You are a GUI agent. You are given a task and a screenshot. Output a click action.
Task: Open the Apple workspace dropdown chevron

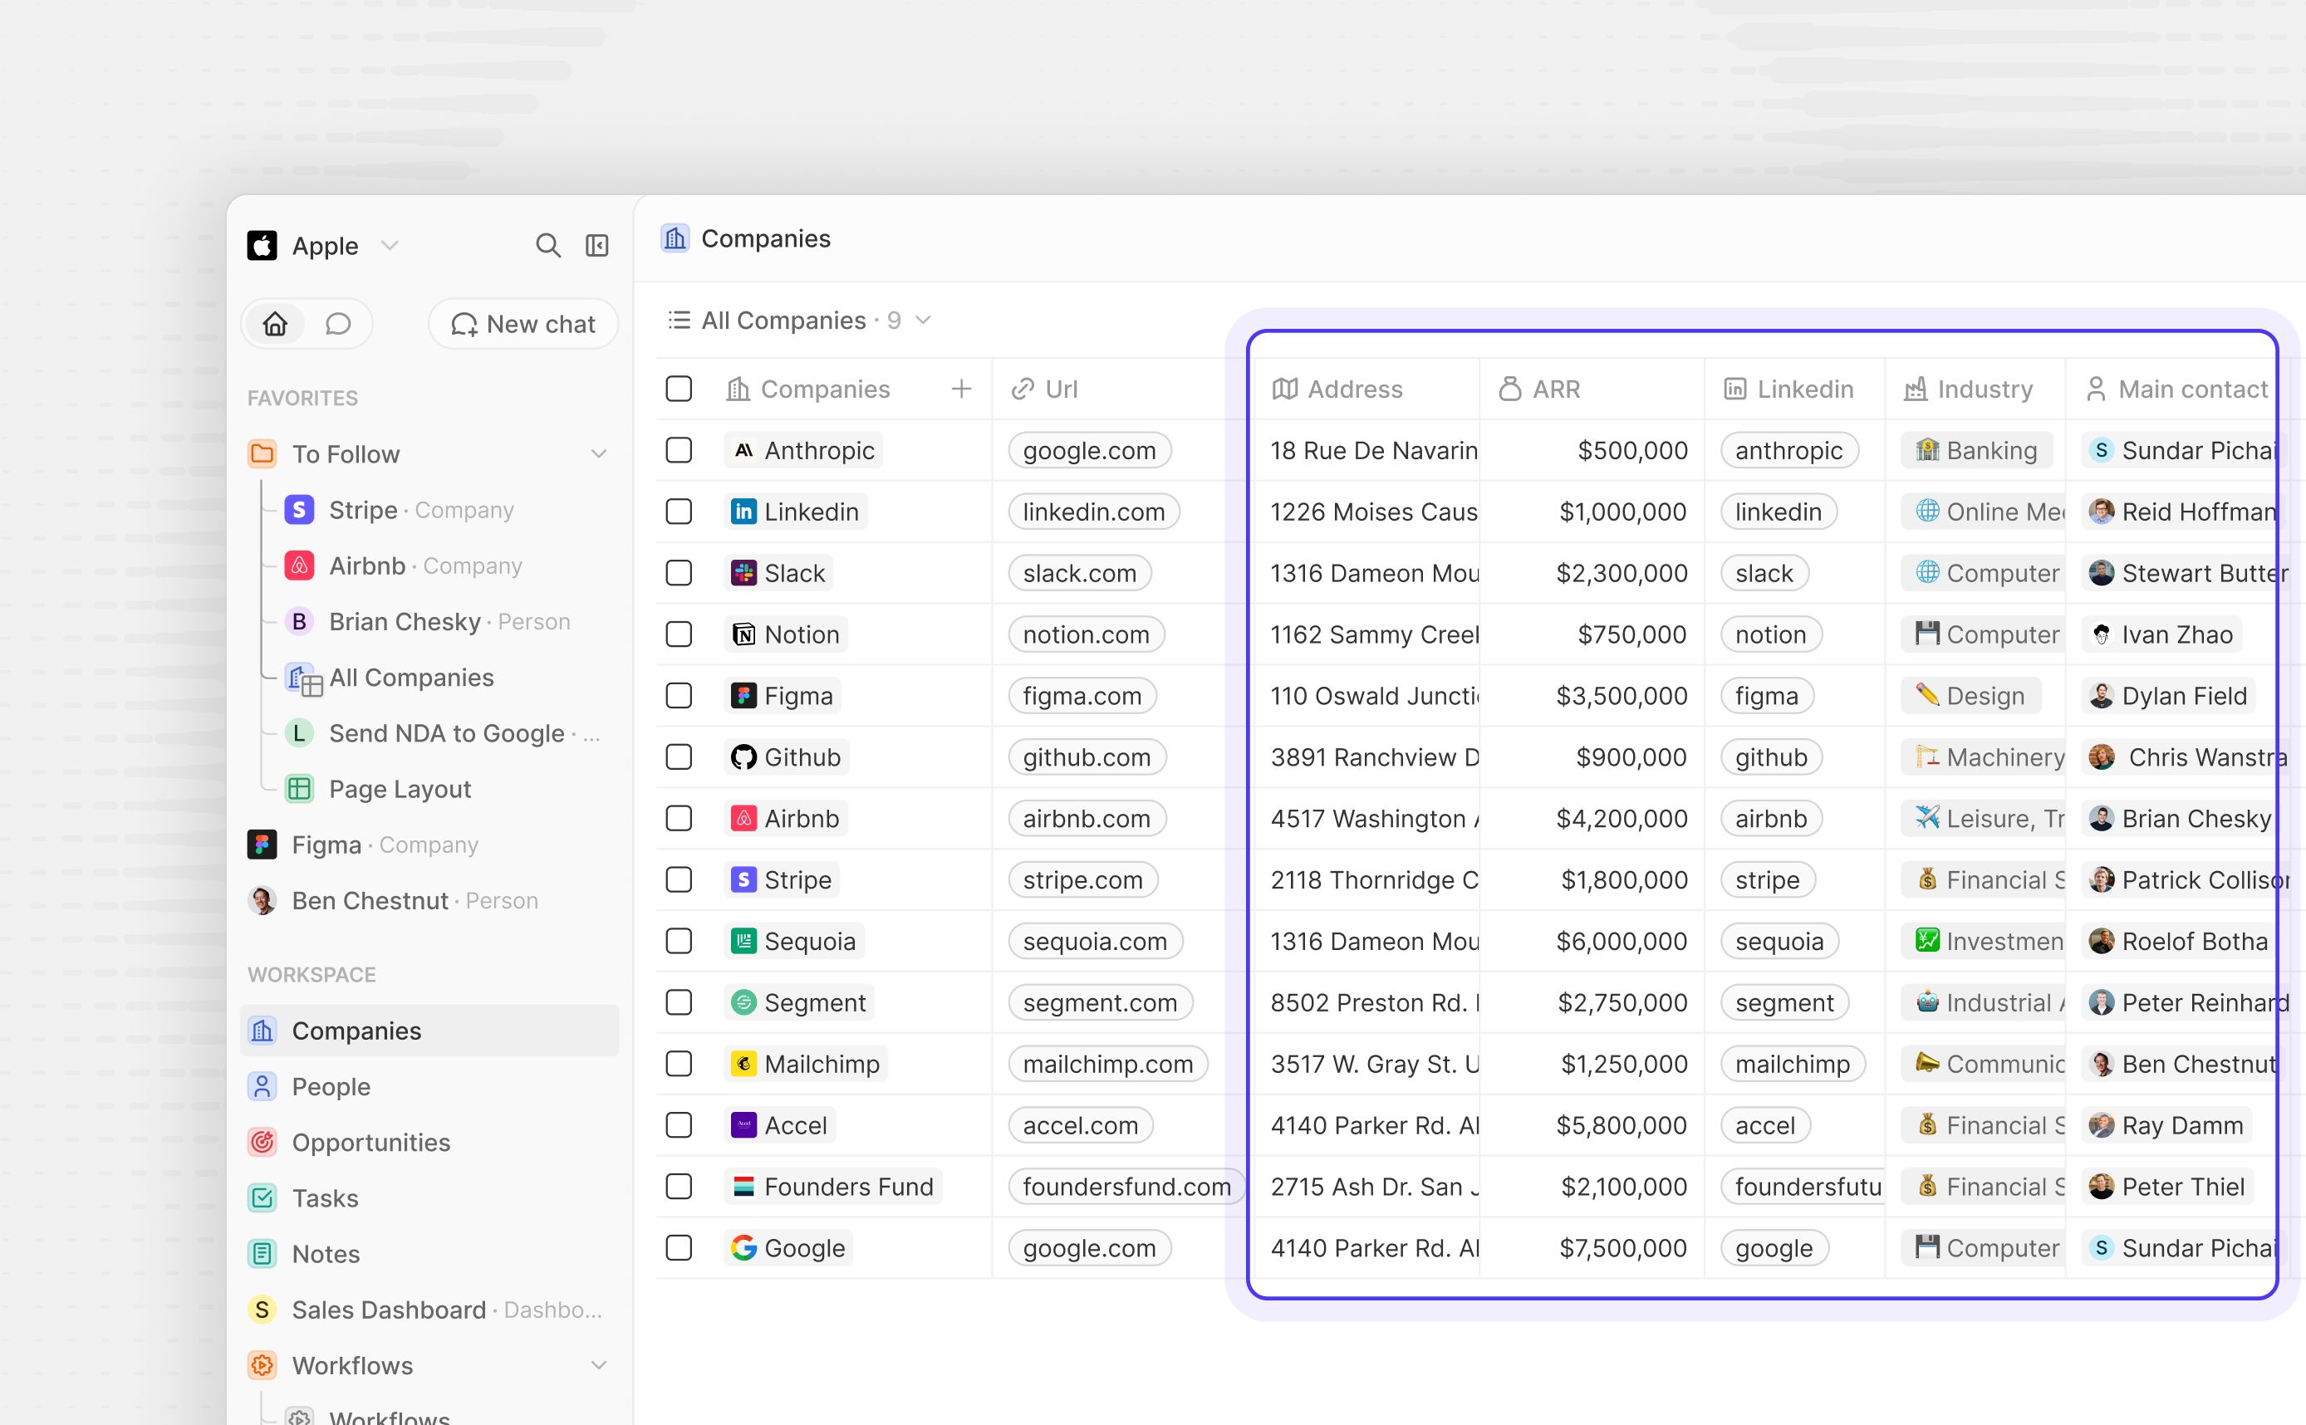pyautogui.click(x=390, y=247)
